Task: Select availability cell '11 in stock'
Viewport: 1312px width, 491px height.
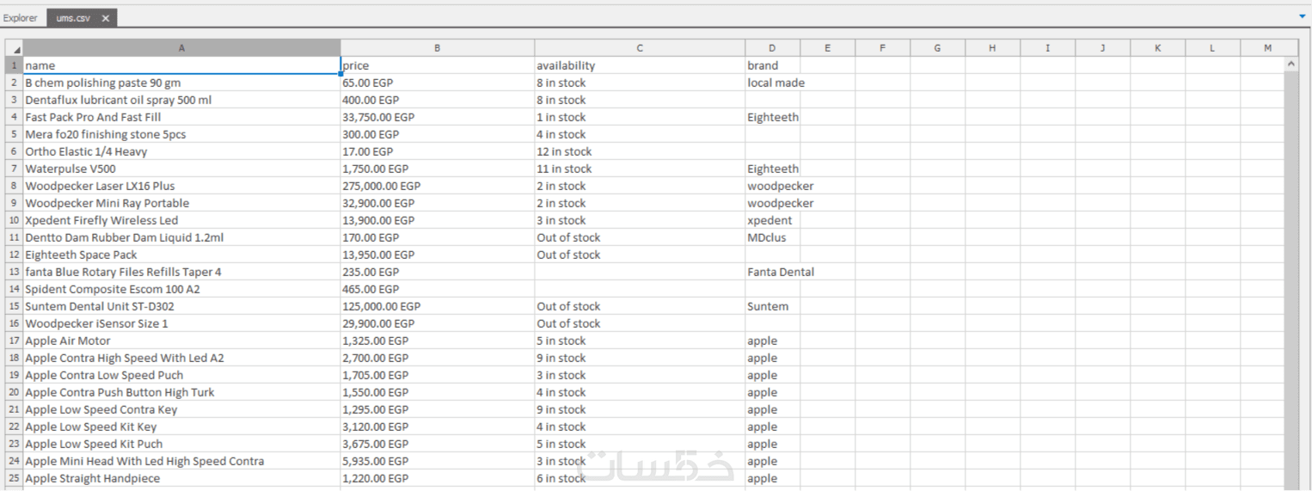Action: coord(640,169)
